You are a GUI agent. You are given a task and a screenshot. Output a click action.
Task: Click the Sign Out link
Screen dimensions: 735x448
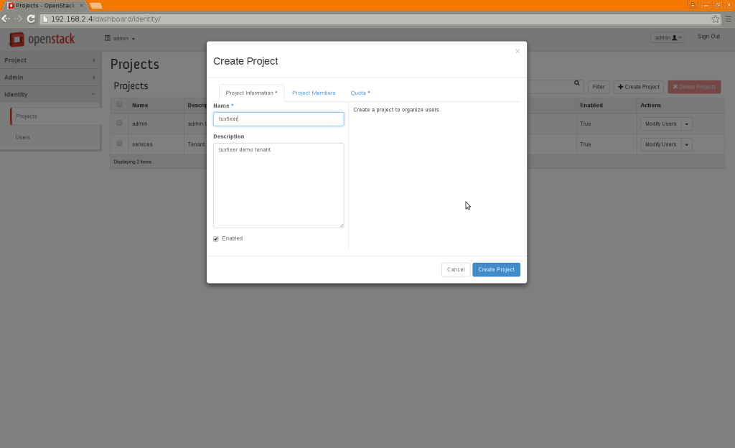coord(708,35)
